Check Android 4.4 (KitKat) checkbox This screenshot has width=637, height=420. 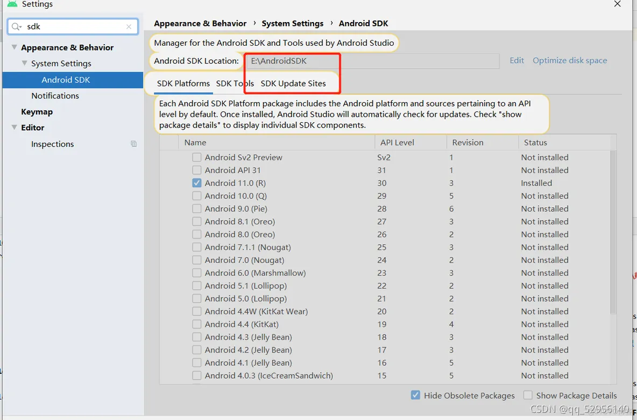pos(196,324)
